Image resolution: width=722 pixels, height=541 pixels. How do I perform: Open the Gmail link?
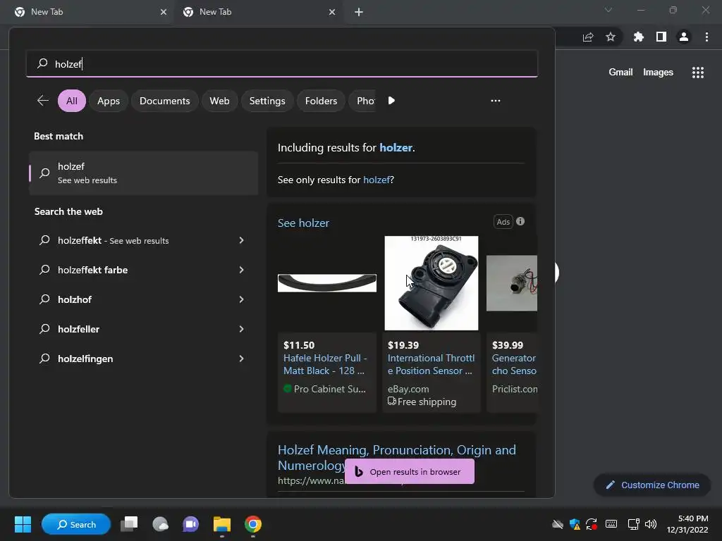tap(620, 73)
